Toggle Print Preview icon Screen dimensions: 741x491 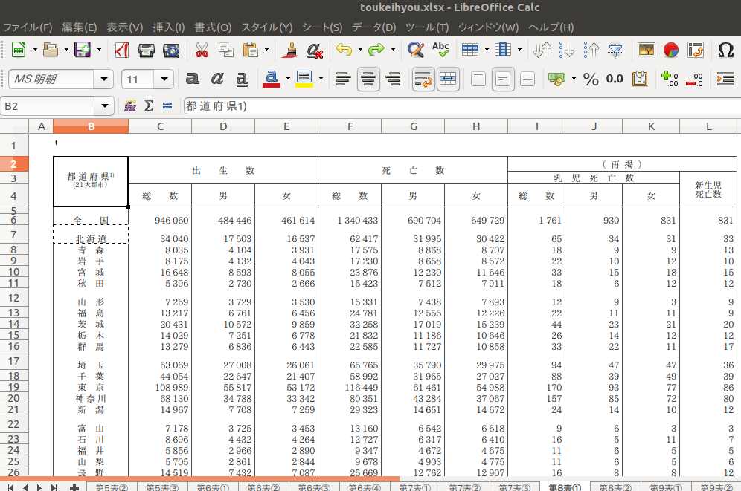[171, 50]
